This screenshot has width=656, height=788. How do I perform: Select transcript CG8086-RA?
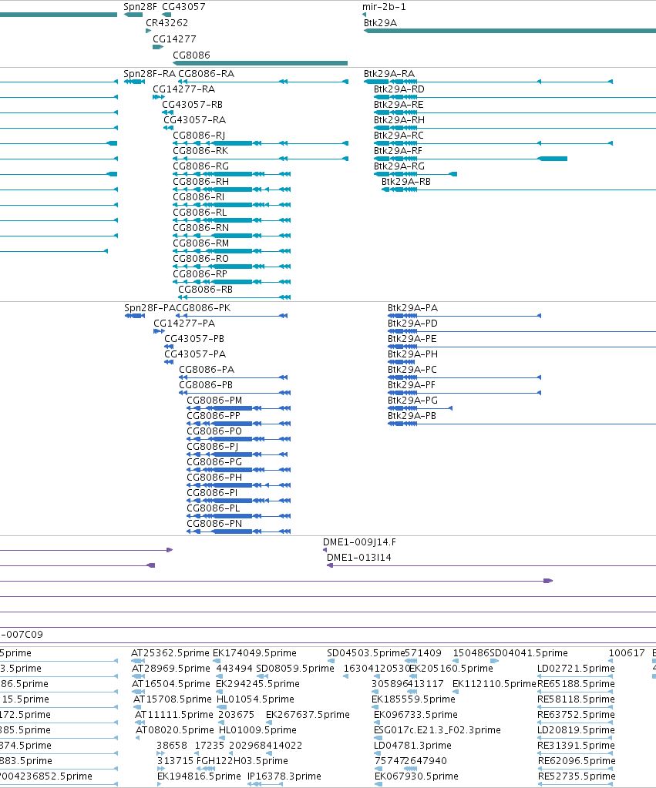(207, 74)
